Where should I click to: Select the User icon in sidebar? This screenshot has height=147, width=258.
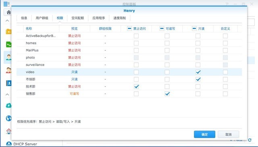point(8,57)
